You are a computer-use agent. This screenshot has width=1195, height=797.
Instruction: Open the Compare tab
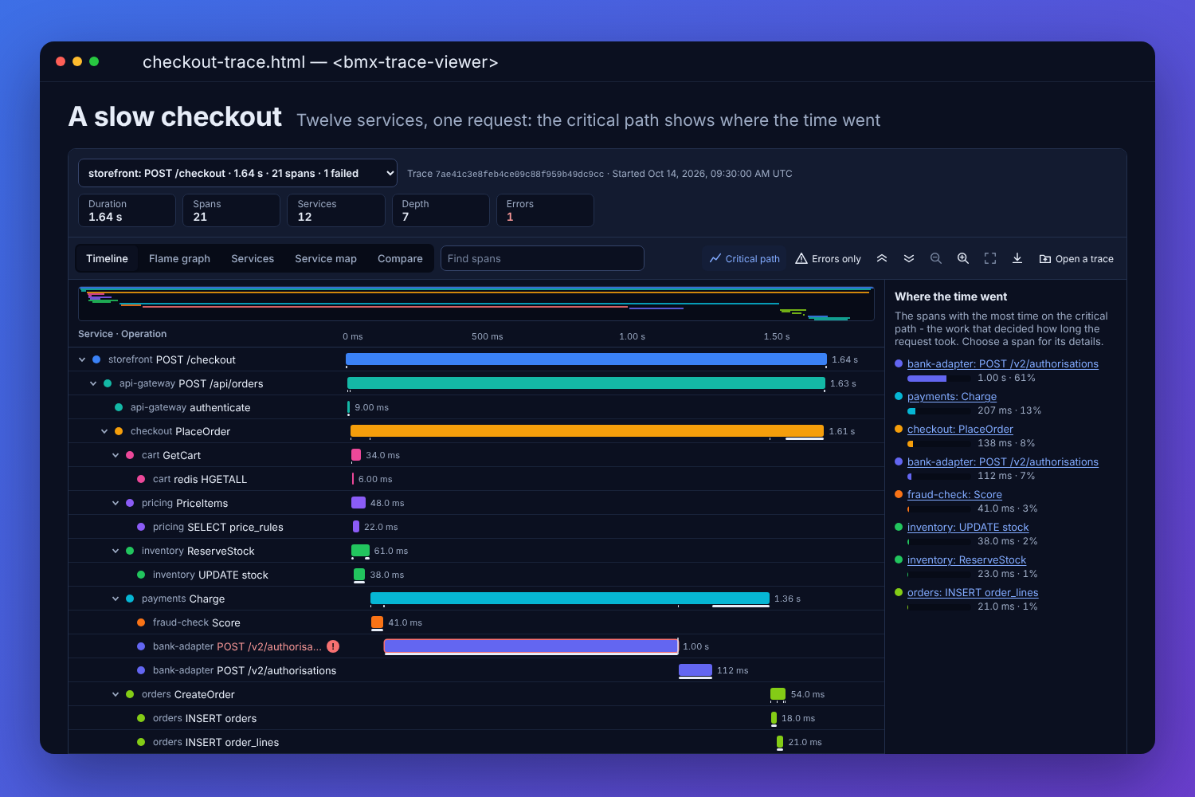pos(400,258)
